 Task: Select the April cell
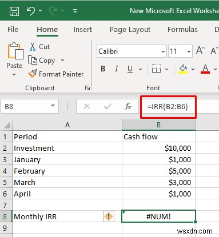[x=67, y=194]
